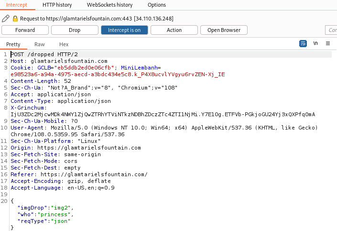Switch to the HTTP history tab

click(x=57, y=5)
